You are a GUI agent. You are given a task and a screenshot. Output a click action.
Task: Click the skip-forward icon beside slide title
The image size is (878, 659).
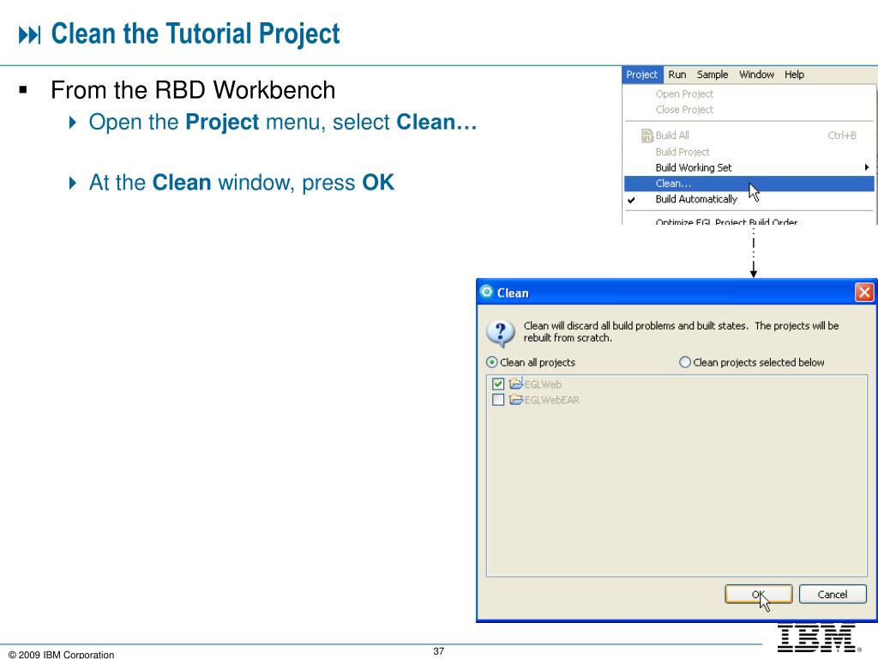coord(30,34)
